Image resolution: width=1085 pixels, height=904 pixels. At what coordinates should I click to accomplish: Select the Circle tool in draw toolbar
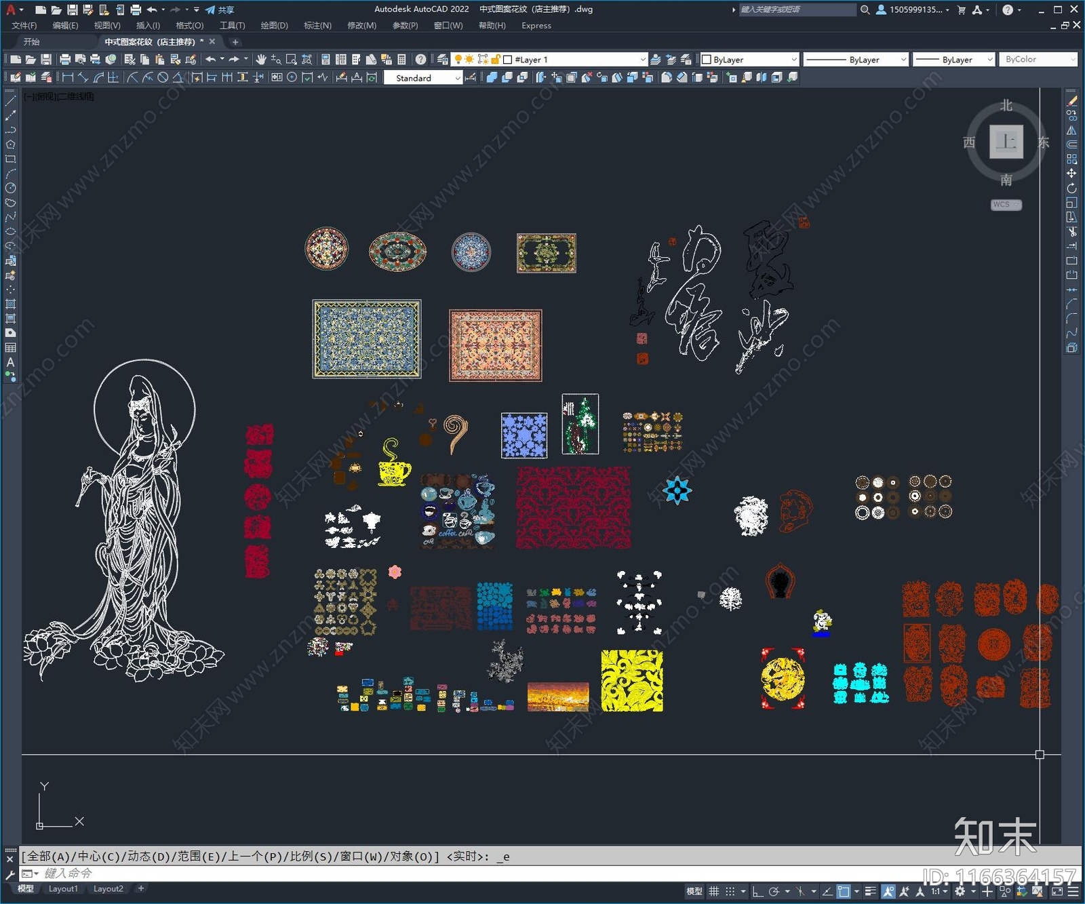[x=10, y=188]
